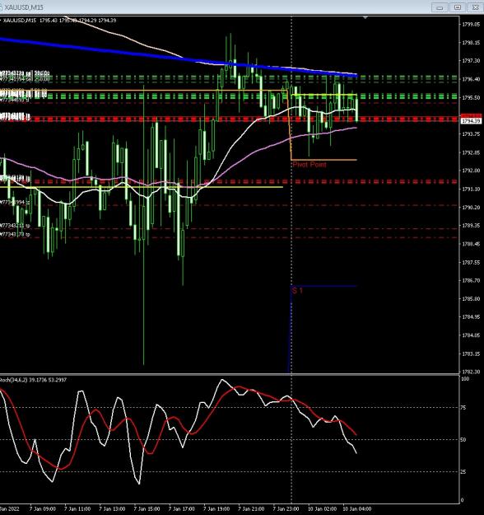Click price scale value 1792.85

[471, 152]
